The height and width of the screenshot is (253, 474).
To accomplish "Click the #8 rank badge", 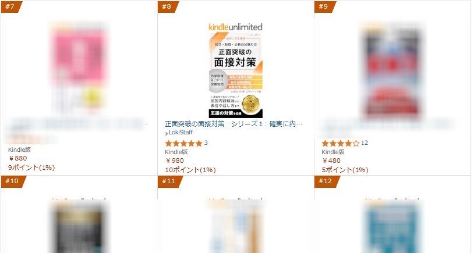I will pos(168,6).
